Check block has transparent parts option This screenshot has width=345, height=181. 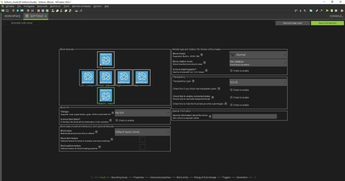pyautogui.click(x=231, y=90)
